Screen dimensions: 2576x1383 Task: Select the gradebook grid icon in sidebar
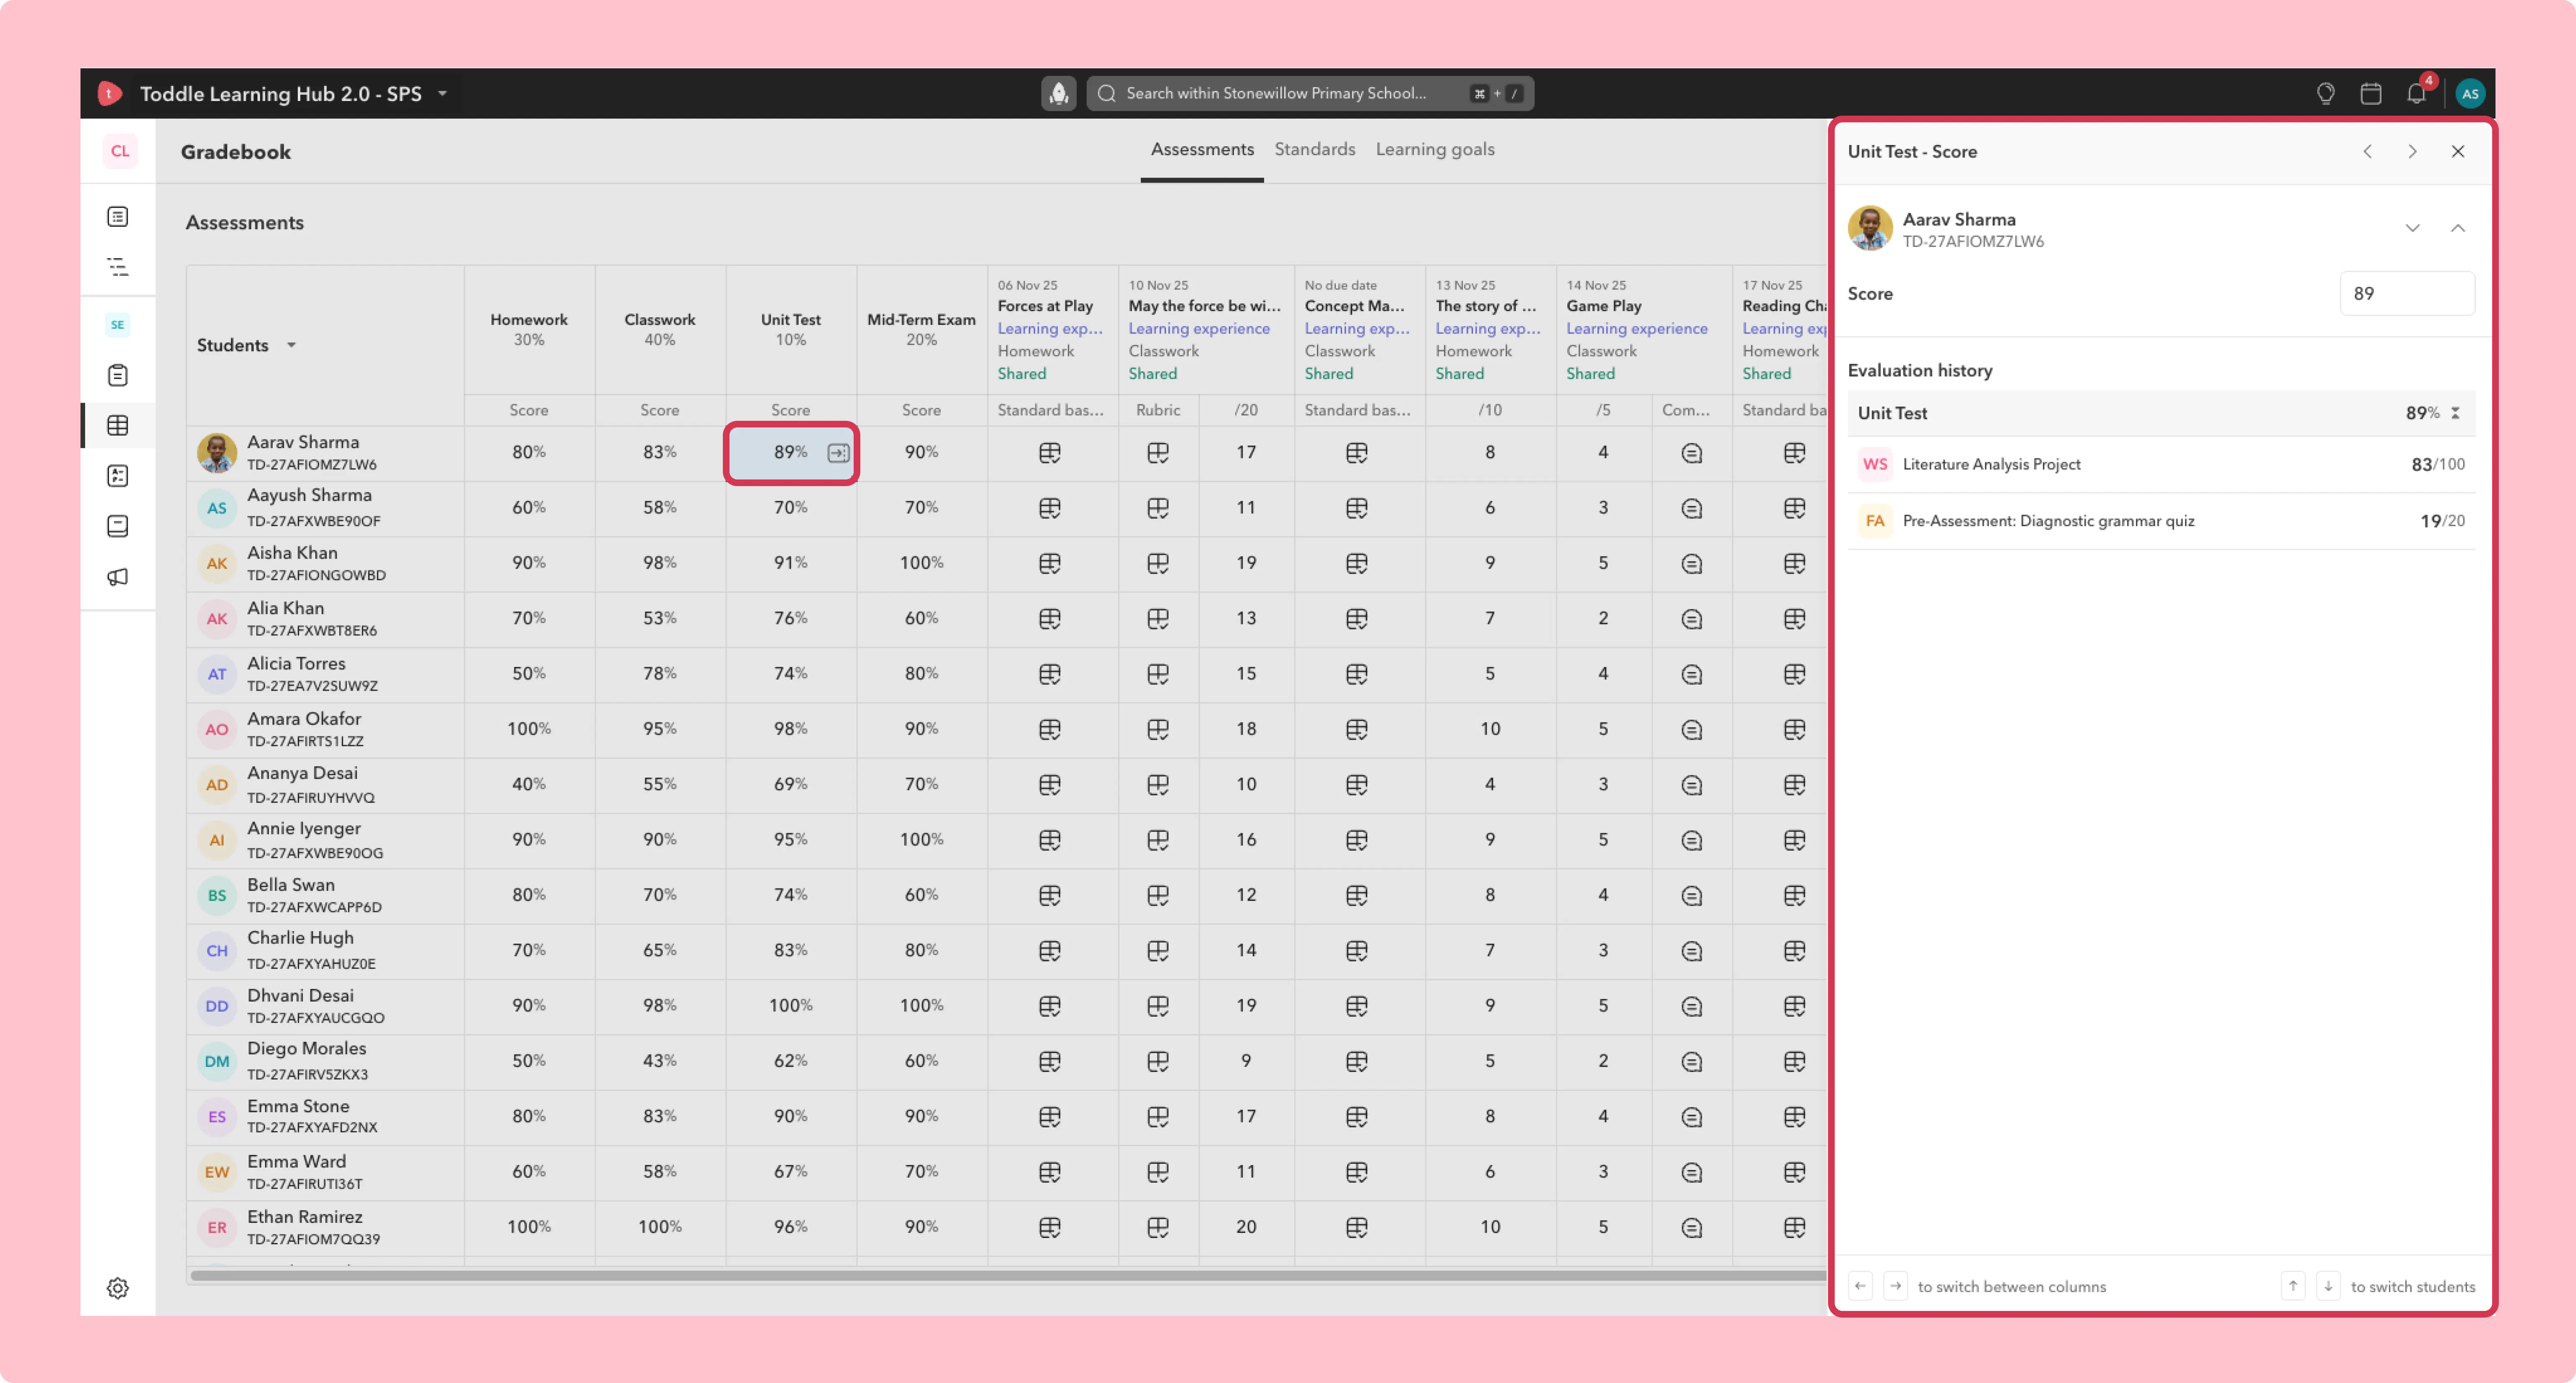pyautogui.click(x=118, y=426)
